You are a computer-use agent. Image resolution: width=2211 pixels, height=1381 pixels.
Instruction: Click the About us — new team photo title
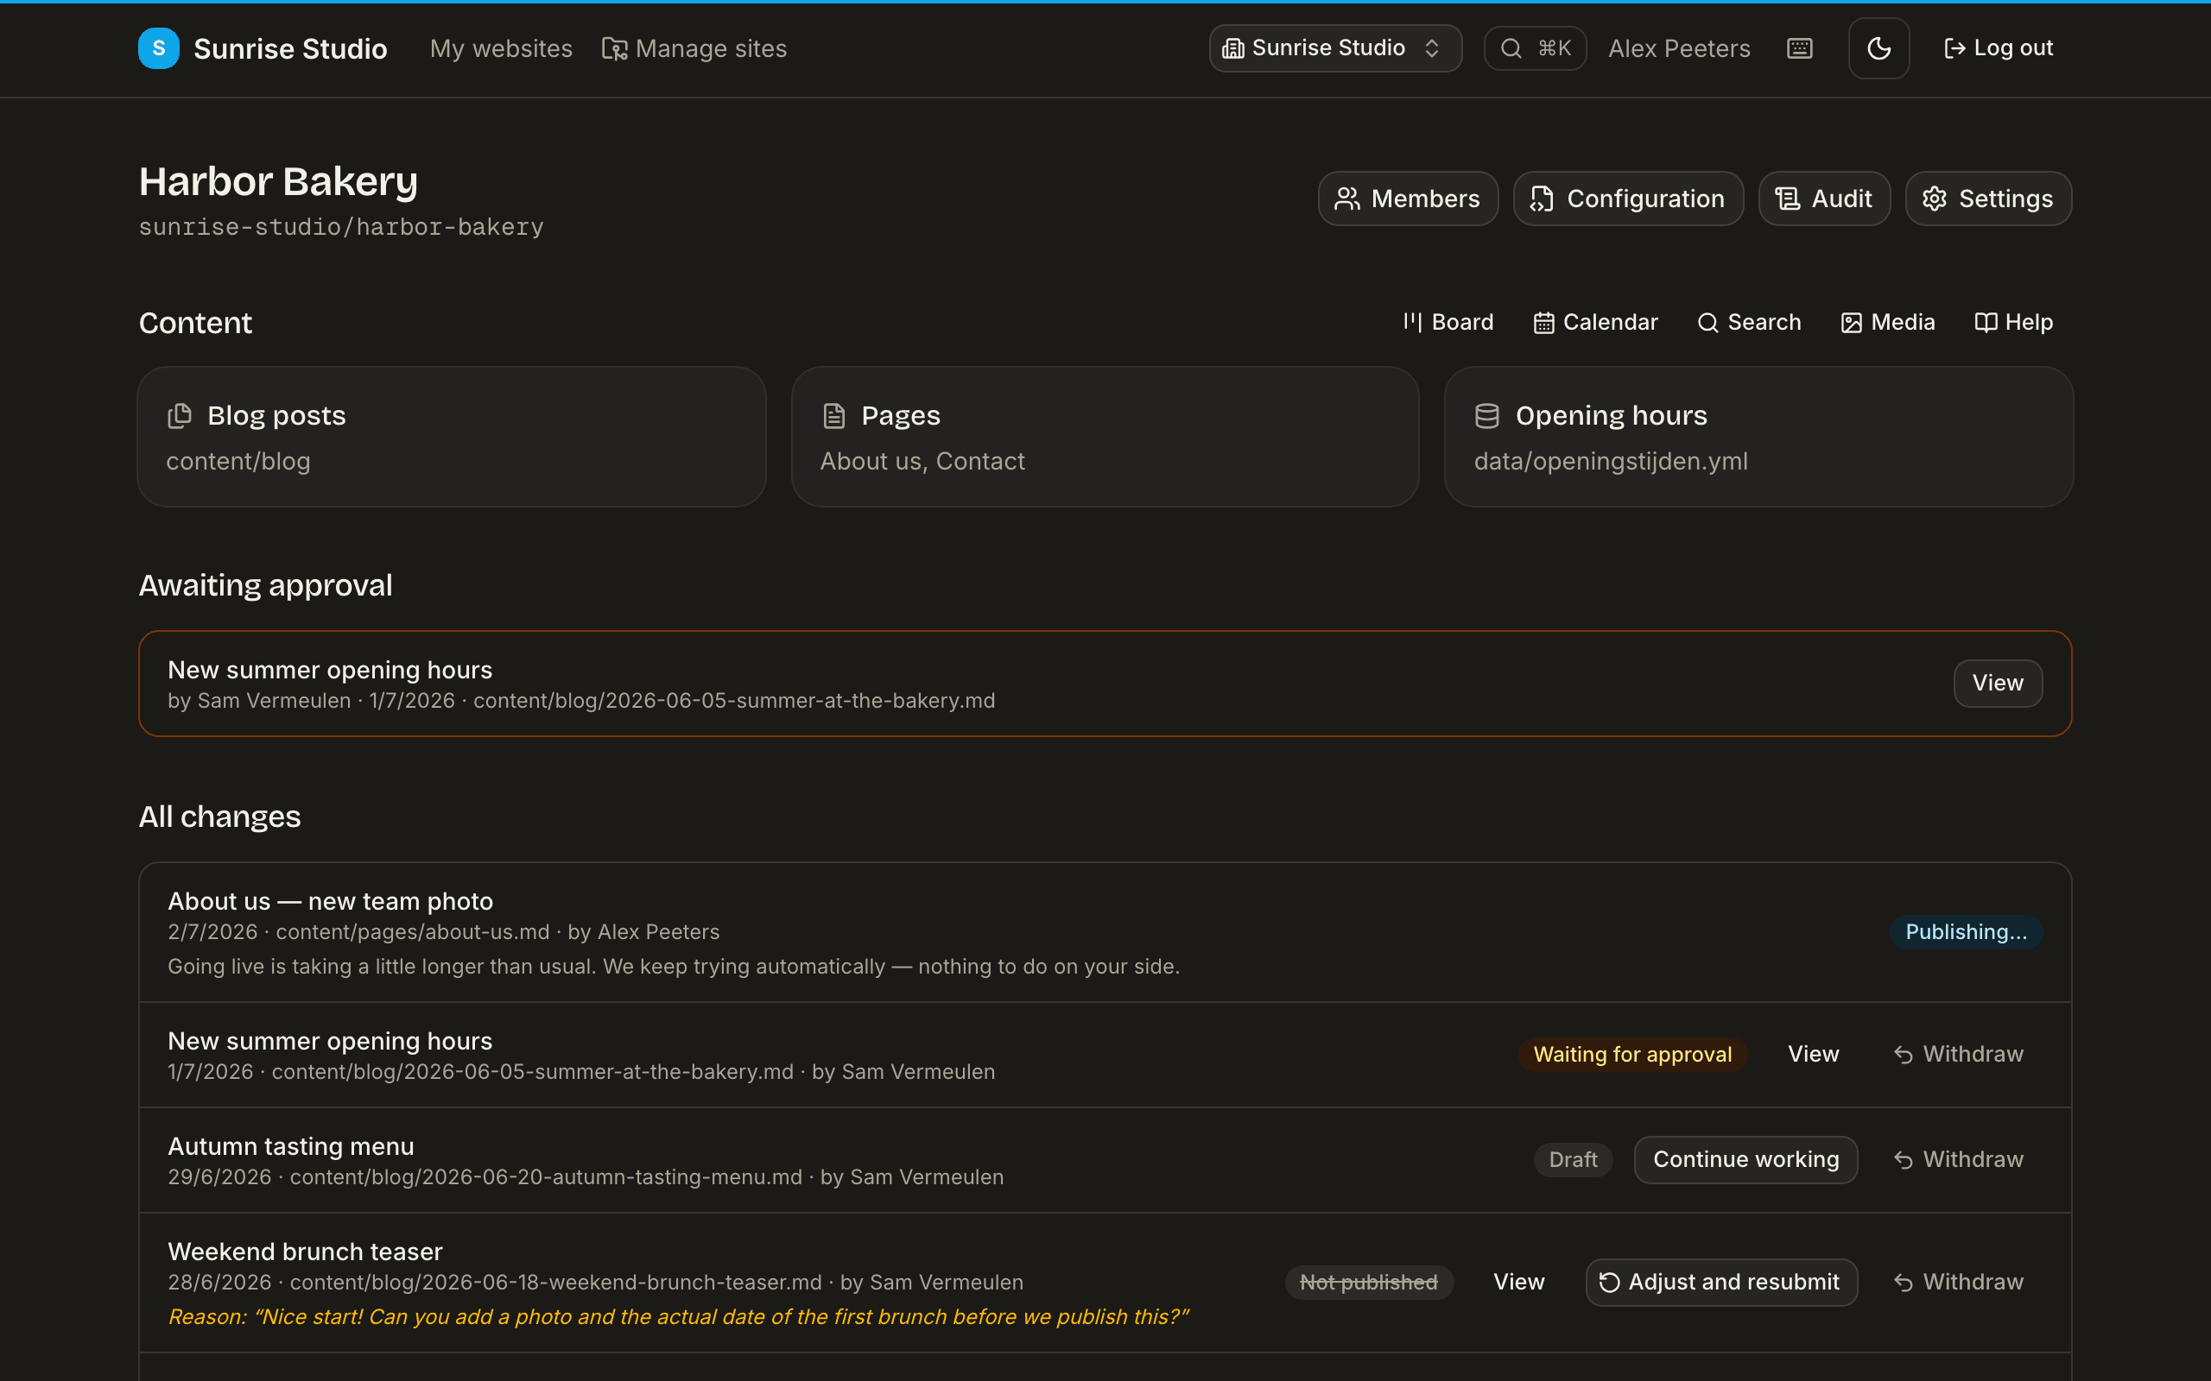330,901
